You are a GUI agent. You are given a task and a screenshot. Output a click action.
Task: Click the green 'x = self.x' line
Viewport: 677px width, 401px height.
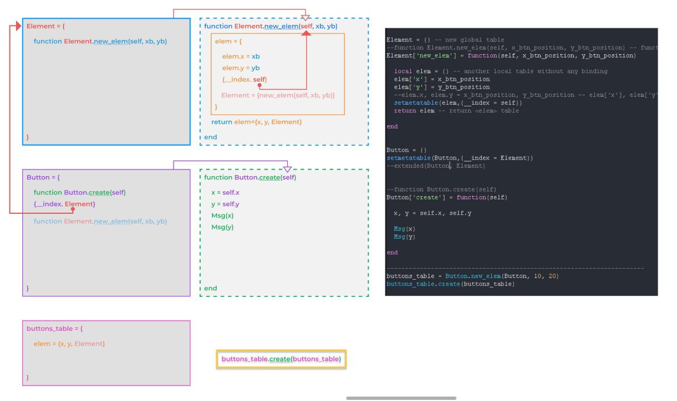coord(225,193)
